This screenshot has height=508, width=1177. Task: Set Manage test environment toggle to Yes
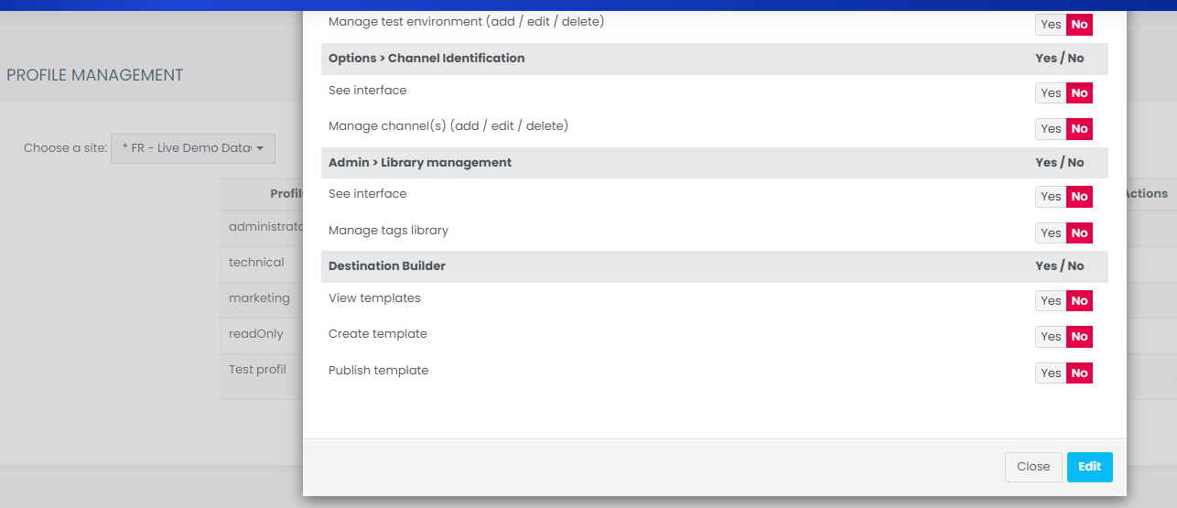click(1051, 25)
